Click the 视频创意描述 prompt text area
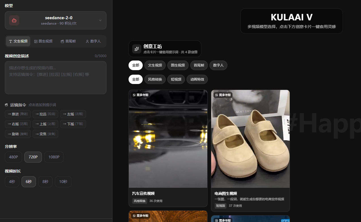This screenshot has height=222, width=361. (x=55, y=77)
